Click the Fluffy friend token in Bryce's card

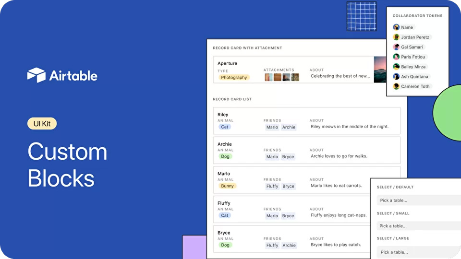click(272, 245)
